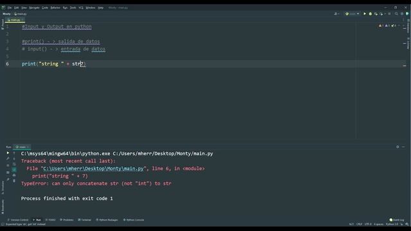The image size is (411, 231).
Task: Select the main.py editor tab
Action: (15, 20)
